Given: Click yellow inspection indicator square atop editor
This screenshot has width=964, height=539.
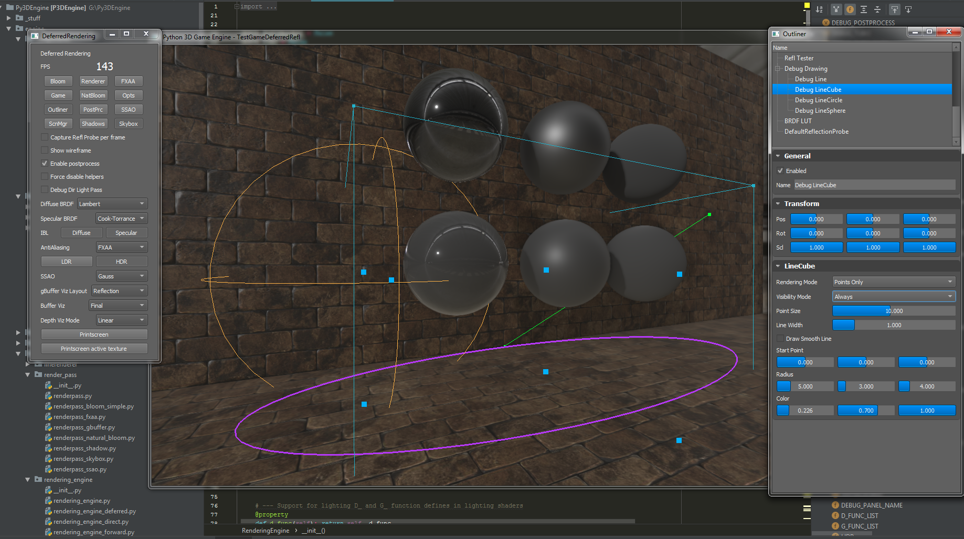Looking at the screenshot, I should 807,5.
